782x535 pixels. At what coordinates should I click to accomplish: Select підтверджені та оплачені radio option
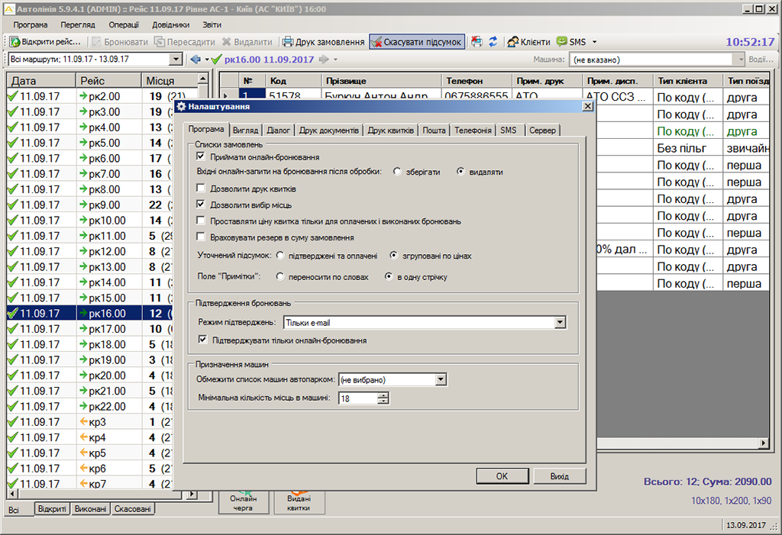pyautogui.click(x=280, y=256)
